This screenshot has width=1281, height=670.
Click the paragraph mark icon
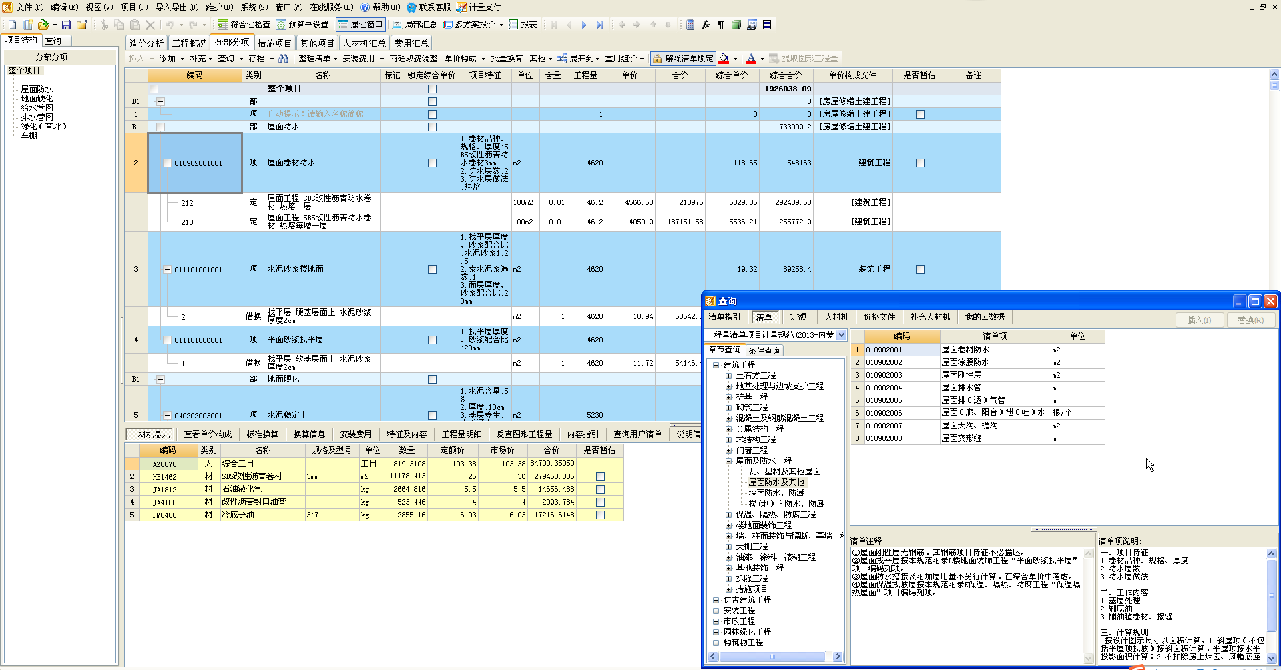721,25
